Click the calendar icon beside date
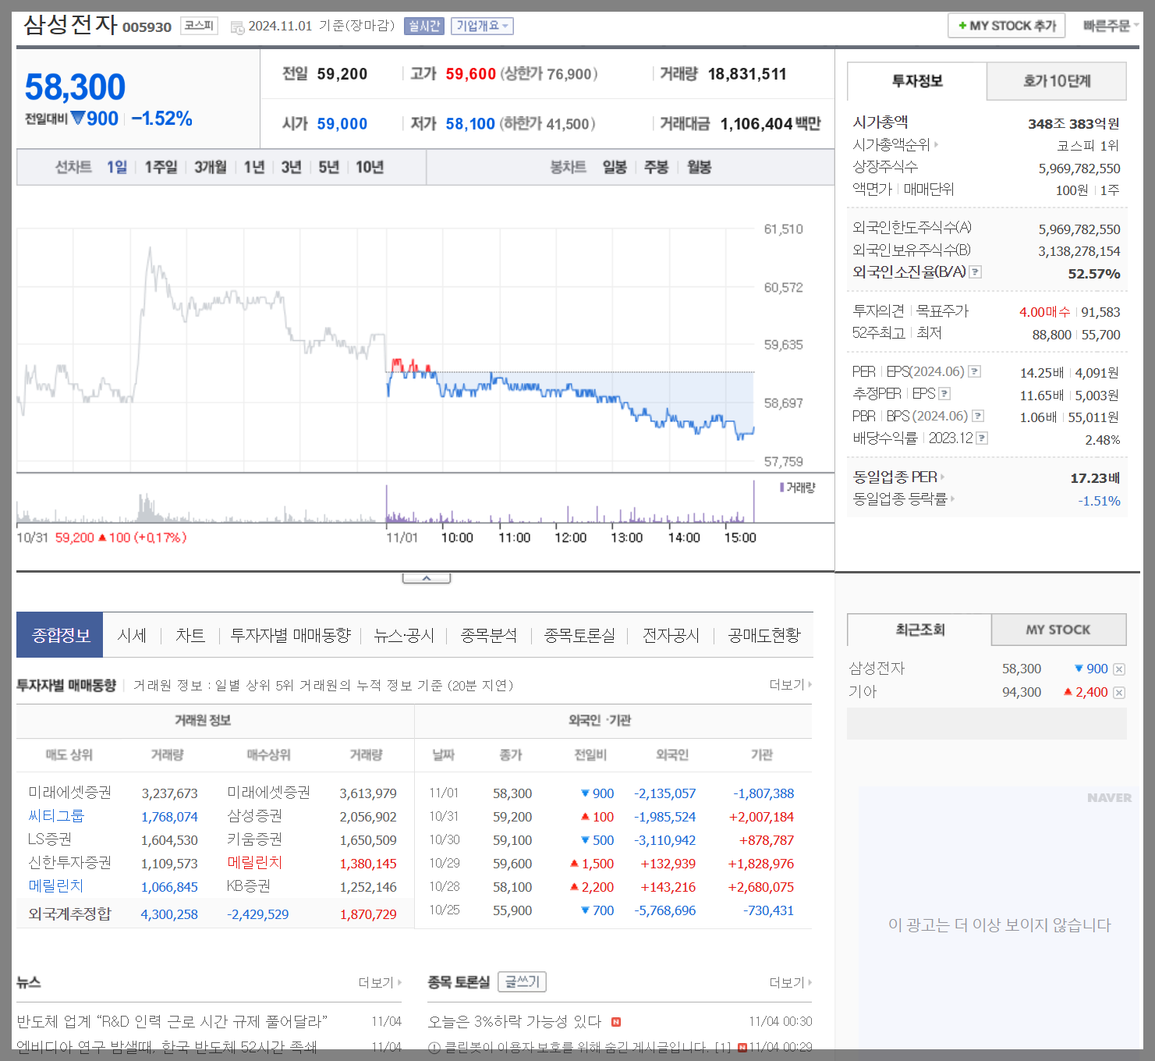The height and width of the screenshot is (1061, 1155). pos(237,27)
